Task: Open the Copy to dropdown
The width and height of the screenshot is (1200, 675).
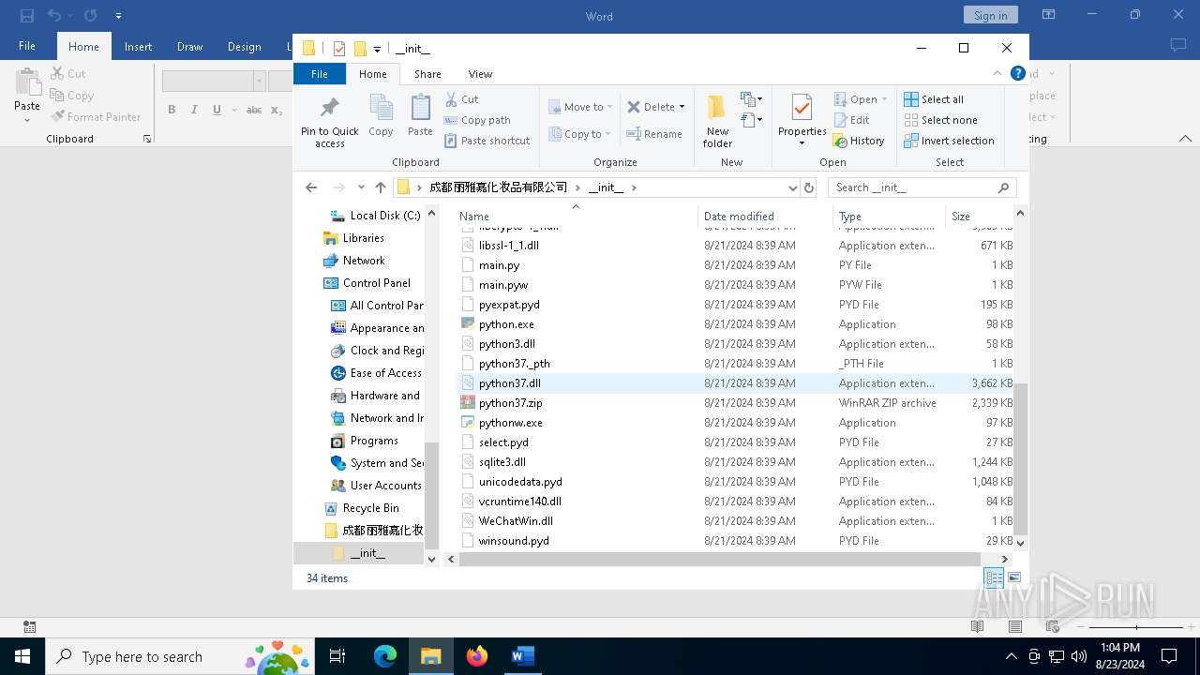Action: [579, 134]
